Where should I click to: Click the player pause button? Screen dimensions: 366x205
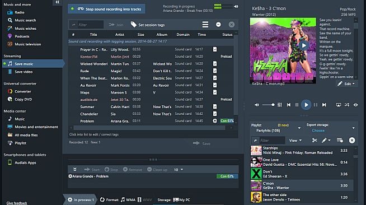point(316,105)
